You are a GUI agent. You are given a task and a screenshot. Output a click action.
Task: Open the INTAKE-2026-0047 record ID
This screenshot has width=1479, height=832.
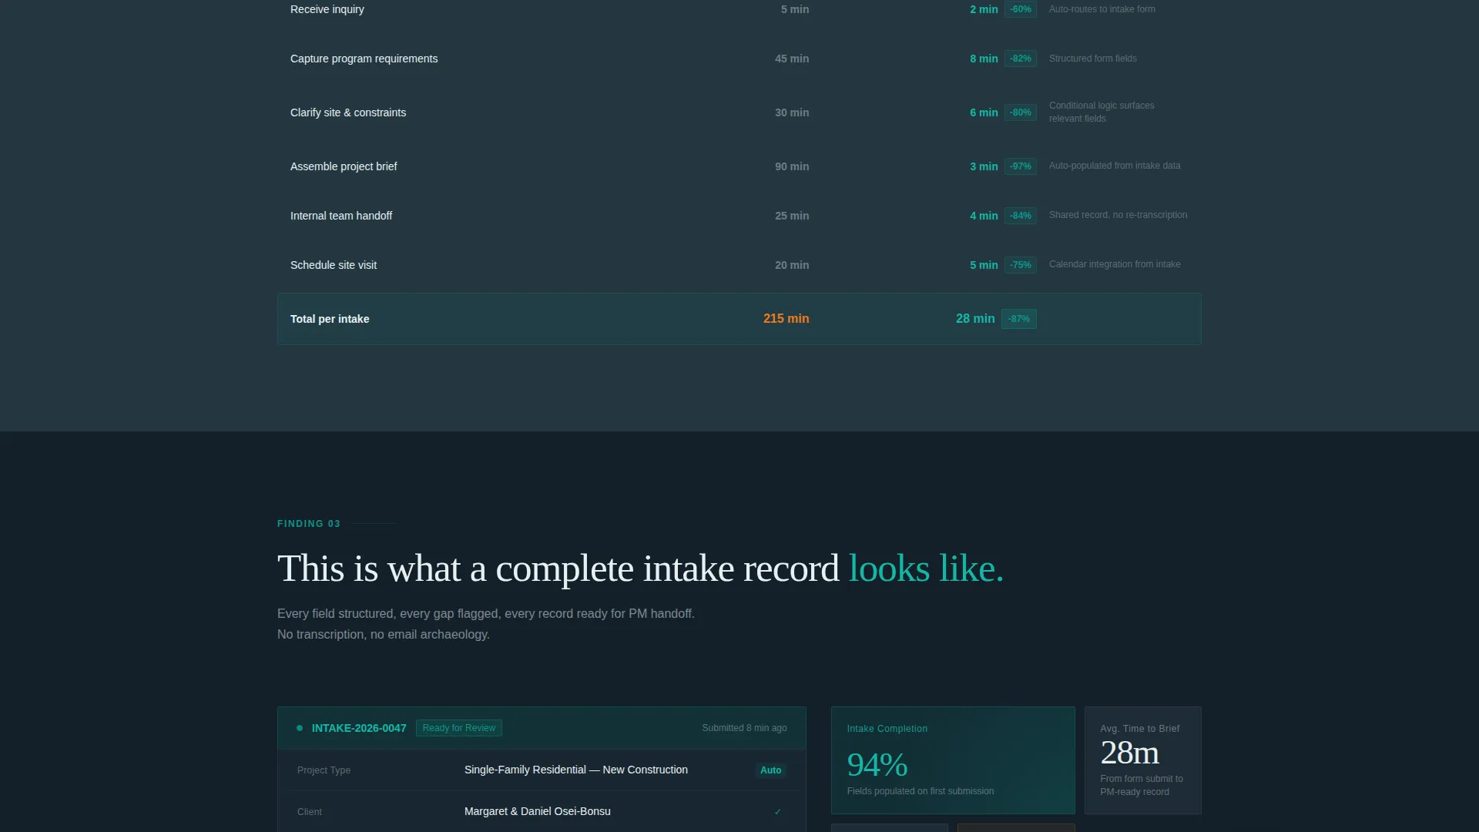[x=359, y=728]
